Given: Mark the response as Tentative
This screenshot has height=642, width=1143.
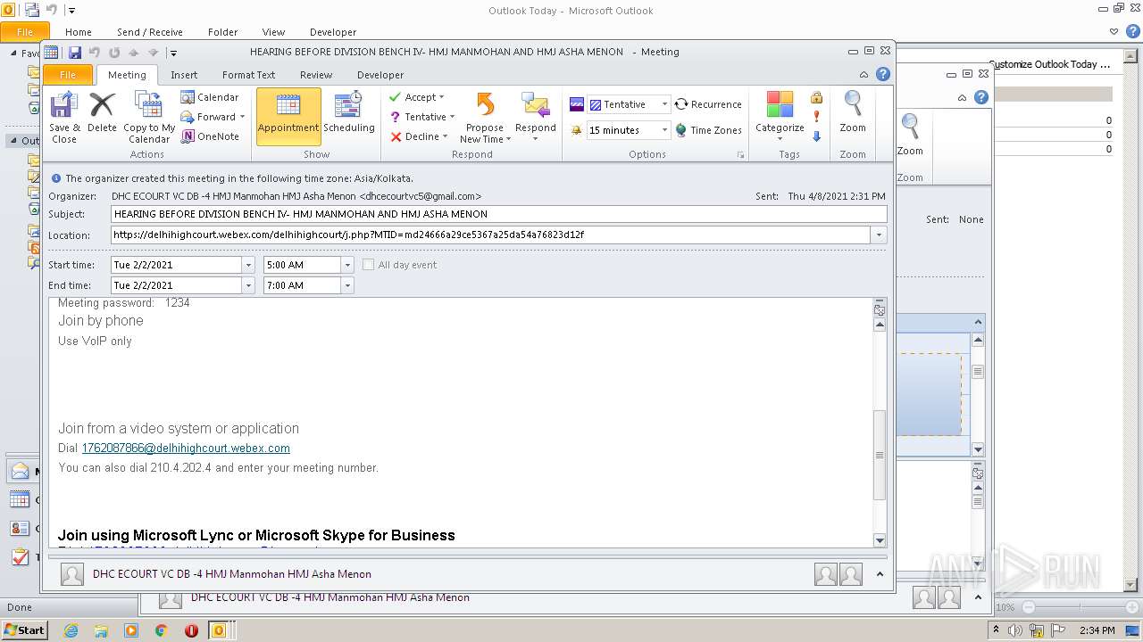Looking at the screenshot, I should pyautogui.click(x=422, y=117).
